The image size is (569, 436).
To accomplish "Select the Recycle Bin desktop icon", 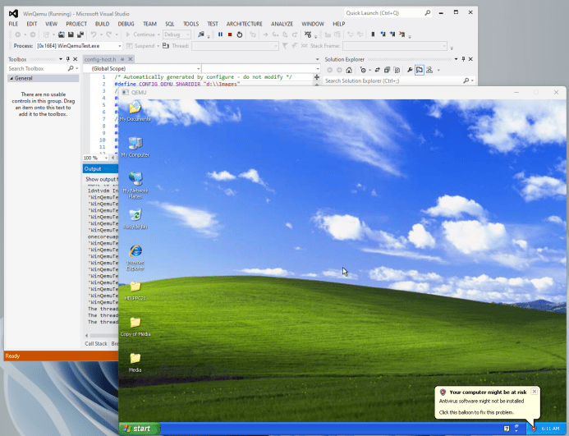I will point(135,218).
